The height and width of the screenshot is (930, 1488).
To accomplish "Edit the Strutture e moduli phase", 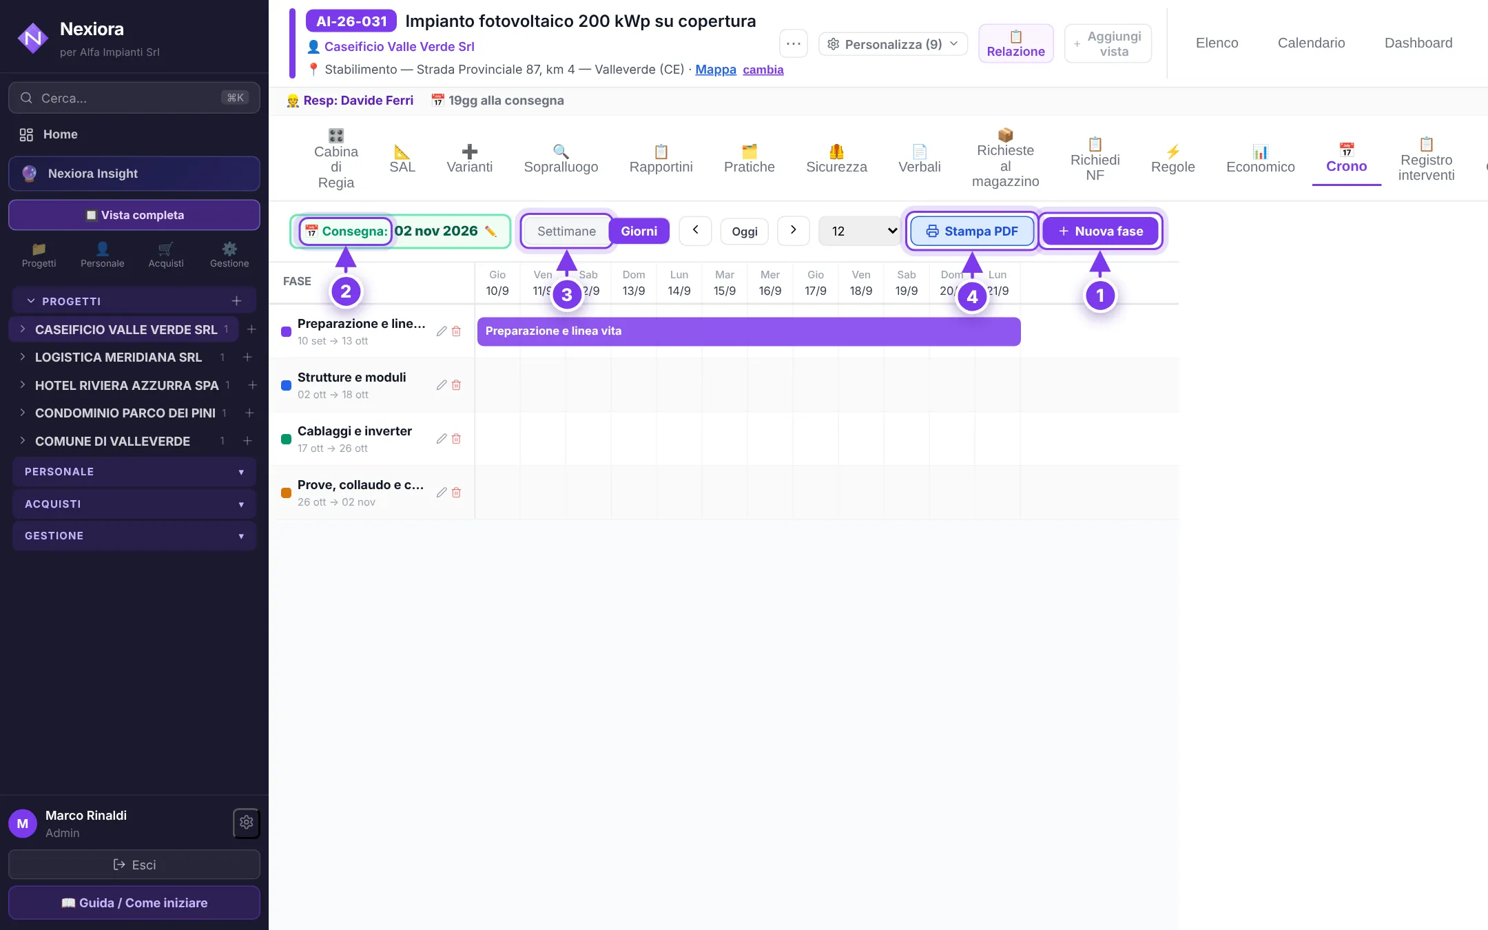I will [442, 385].
